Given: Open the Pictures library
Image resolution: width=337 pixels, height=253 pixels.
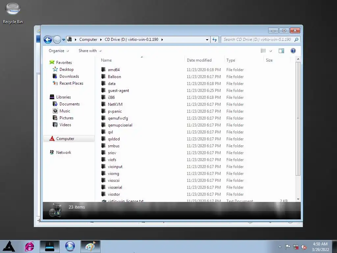Looking at the screenshot, I should [x=66, y=118].
